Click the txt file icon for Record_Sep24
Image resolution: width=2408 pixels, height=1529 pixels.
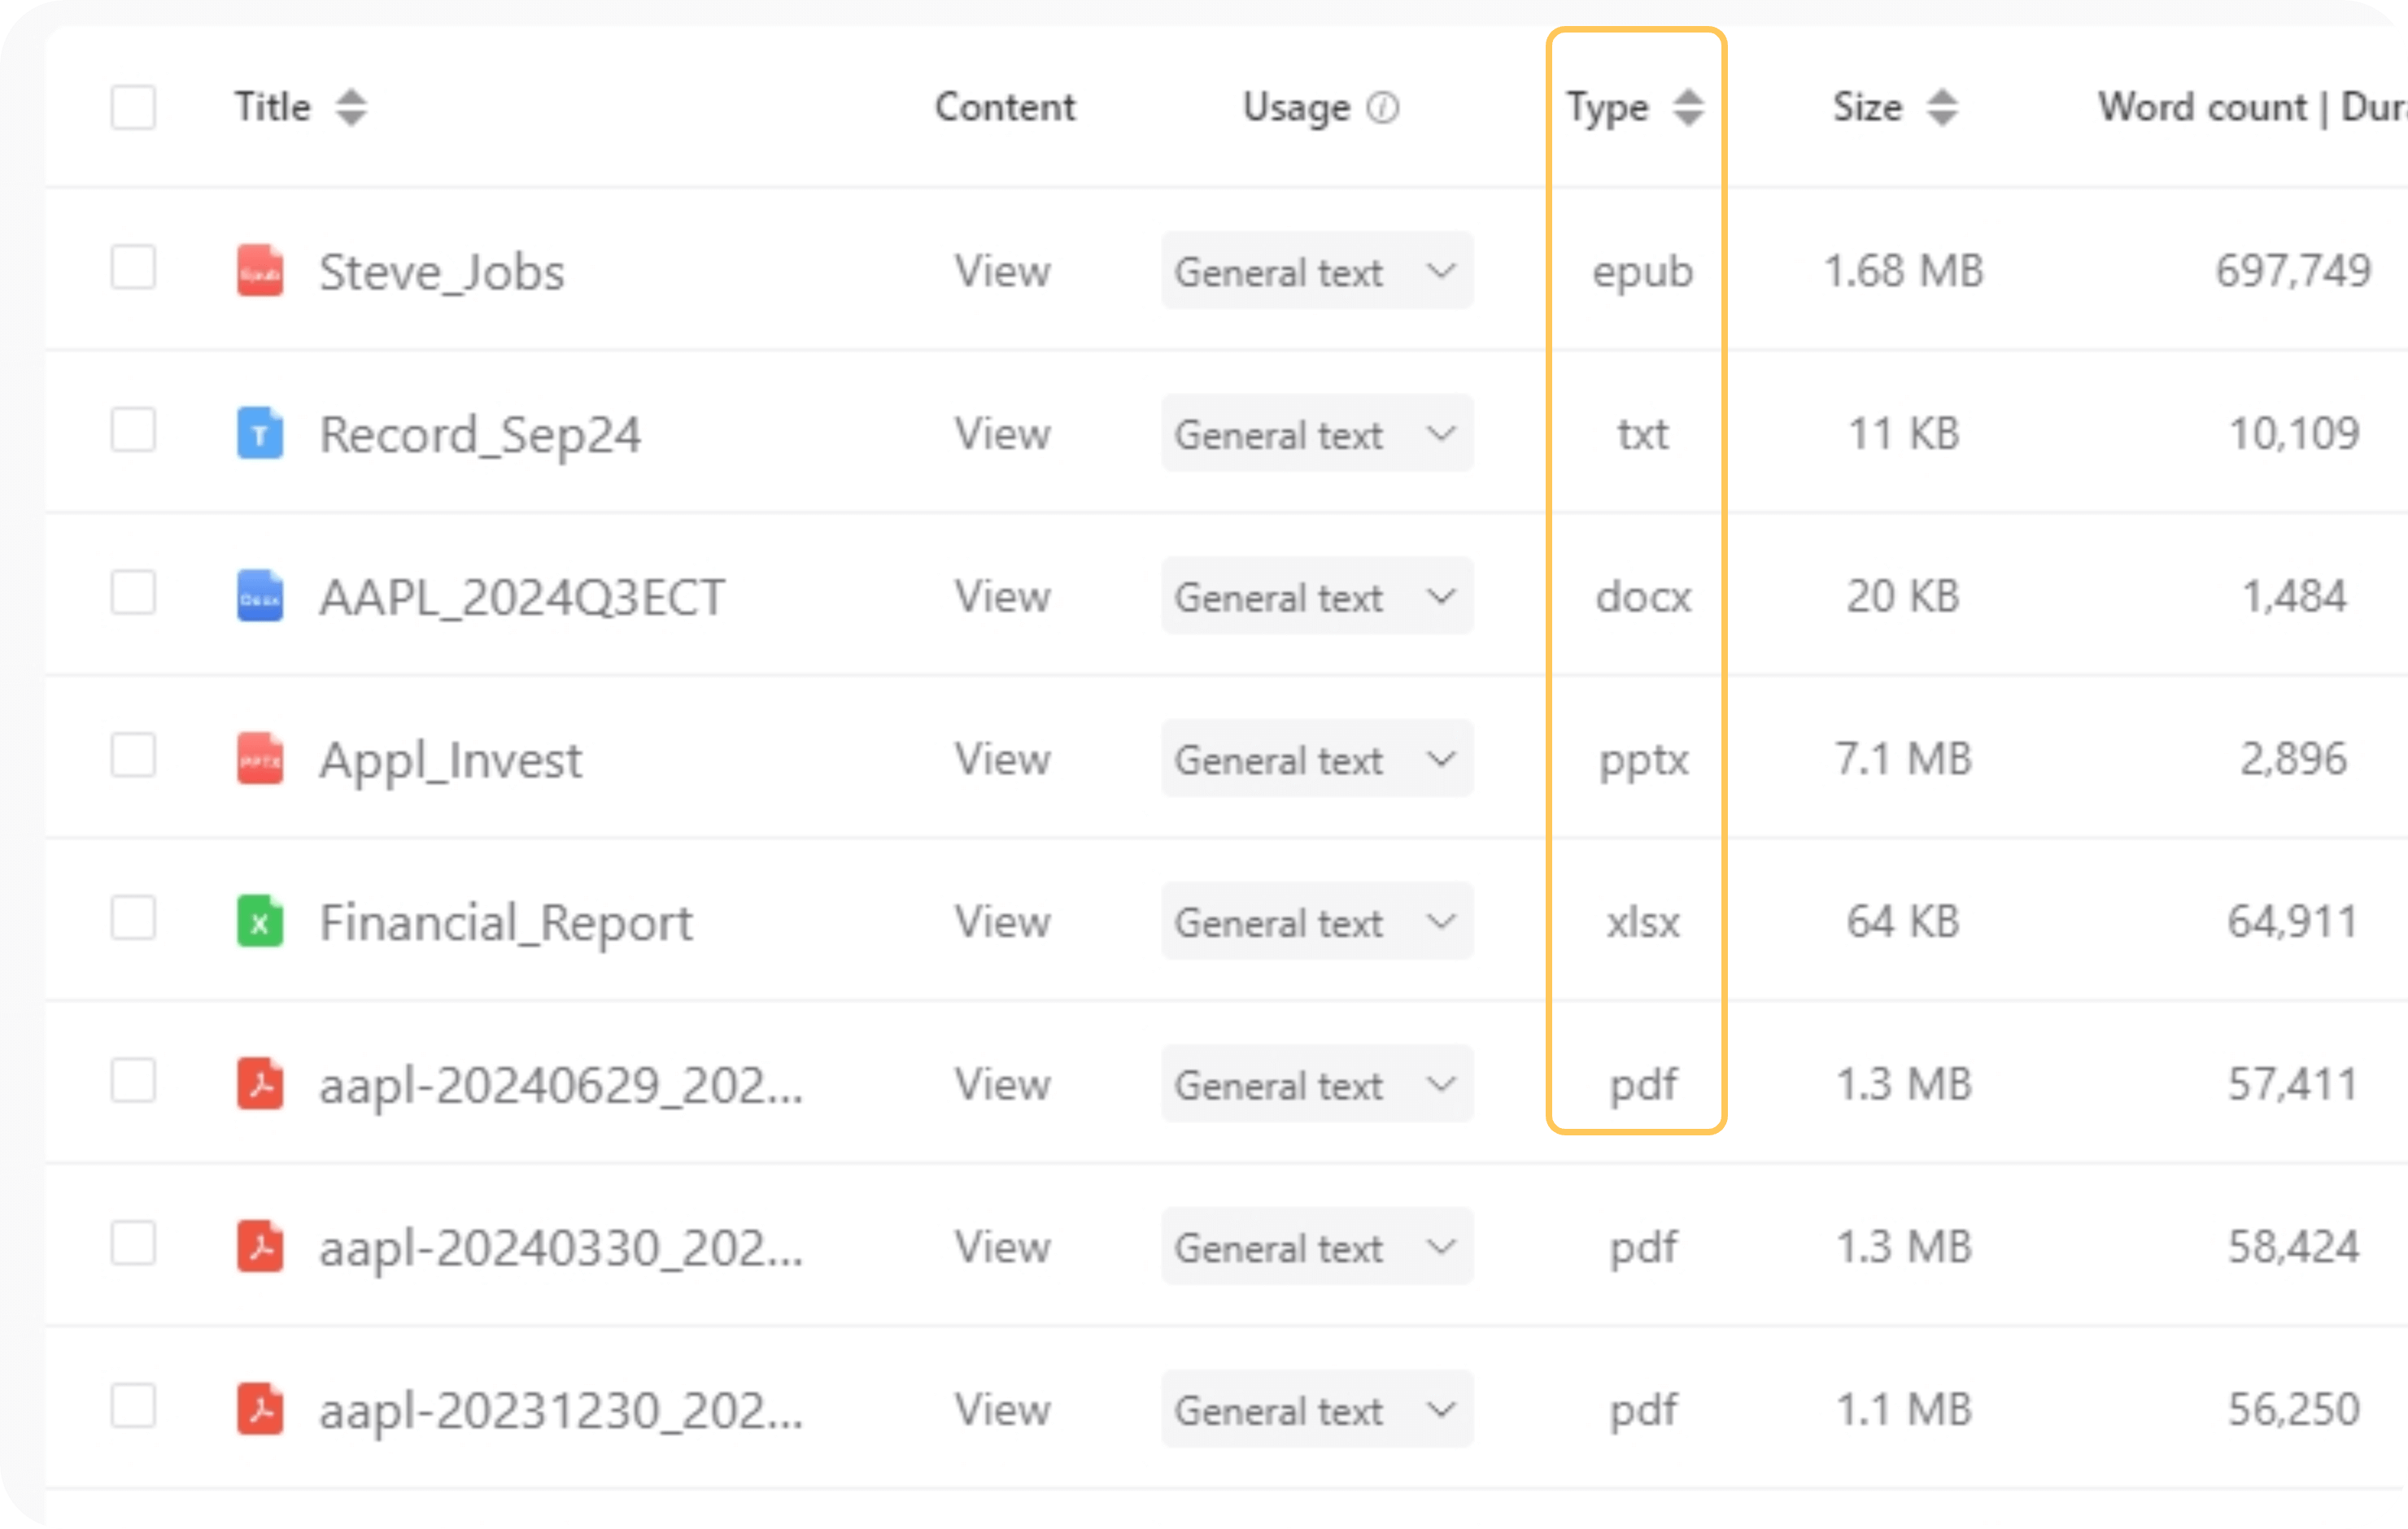point(259,433)
